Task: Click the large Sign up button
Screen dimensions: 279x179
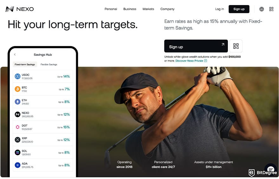Action: pos(196,46)
